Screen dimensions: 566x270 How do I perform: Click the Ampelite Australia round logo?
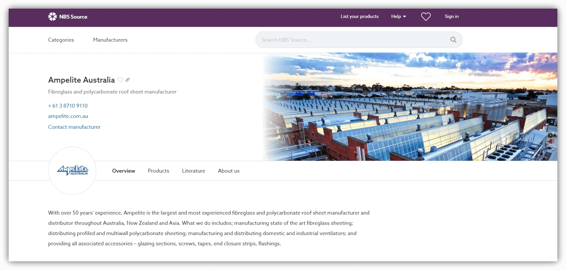(x=72, y=171)
